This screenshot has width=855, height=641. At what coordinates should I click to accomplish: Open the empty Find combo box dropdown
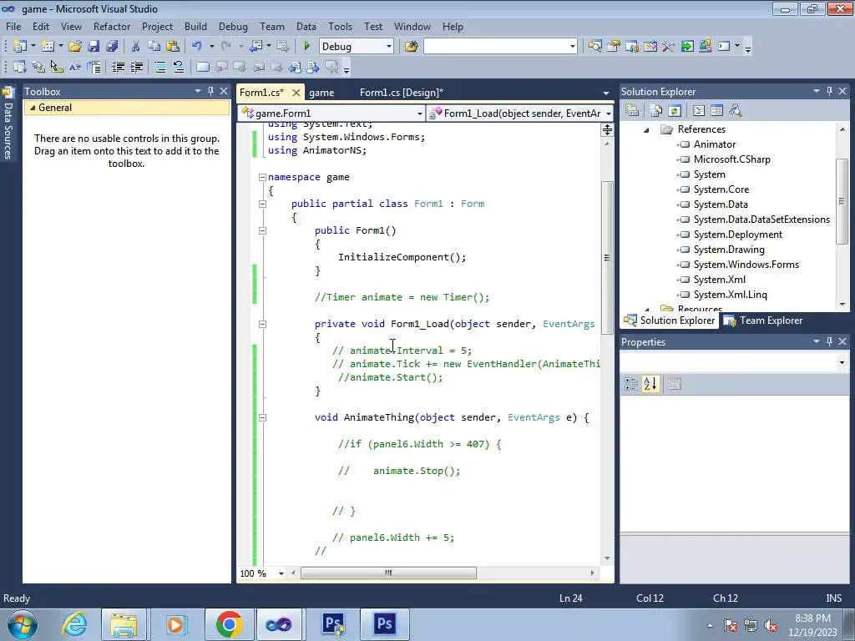point(572,47)
